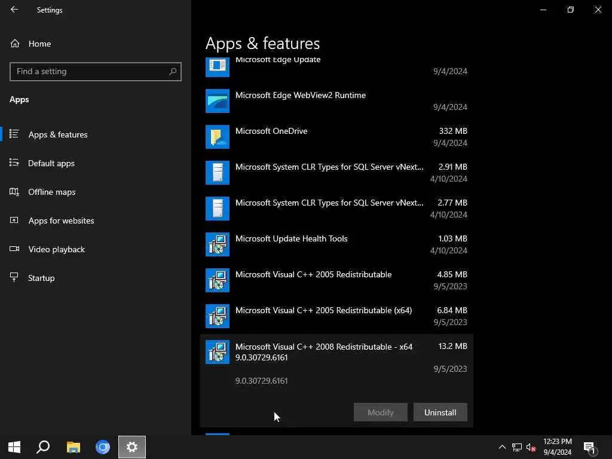612x459 pixels.
Task: Open the notification center icon
Action: tap(590, 448)
